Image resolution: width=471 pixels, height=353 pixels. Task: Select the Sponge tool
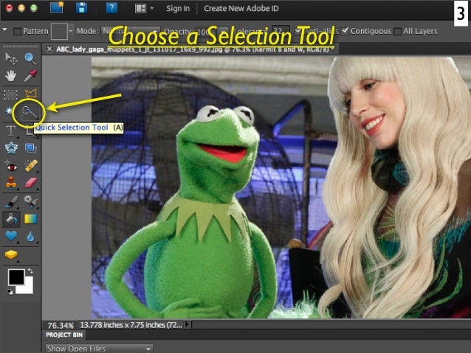(11, 255)
